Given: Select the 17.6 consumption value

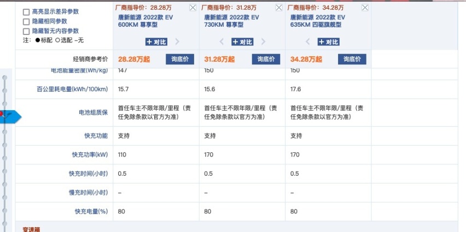Looking at the screenshot, I should tap(295, 90).
